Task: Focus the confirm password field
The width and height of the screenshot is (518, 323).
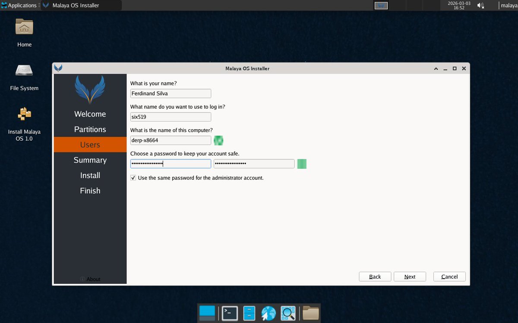Action: click(x=254, y=164)
